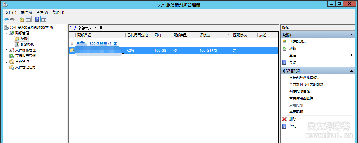
Task: Click the Up One Level folder icon
Action: coord(22,20)
